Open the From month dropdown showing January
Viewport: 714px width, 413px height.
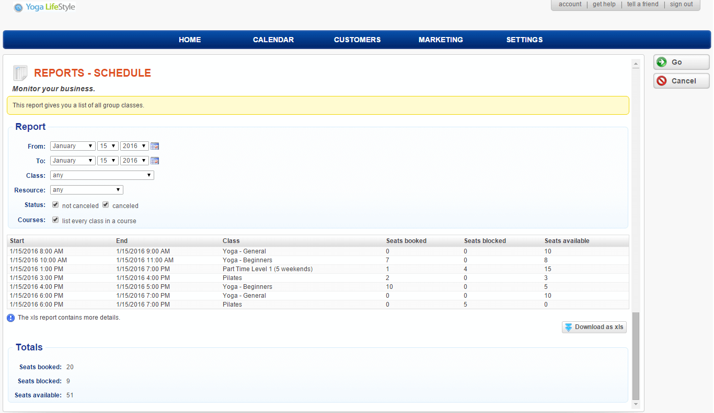[73, 146]
